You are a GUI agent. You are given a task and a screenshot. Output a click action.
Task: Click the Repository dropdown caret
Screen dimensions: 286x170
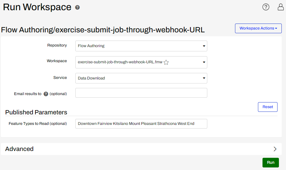[204, 46]
